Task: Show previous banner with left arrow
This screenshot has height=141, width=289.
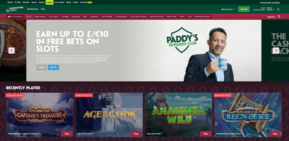Action: coord(11,50)
